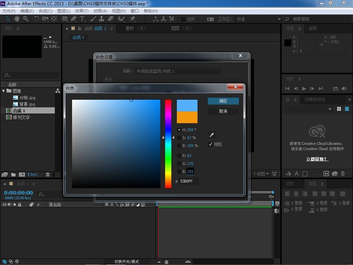Collapse the 图像 folder
This screenshot has width=353, height=265.
pyautogui.click(x=3, y=91)
